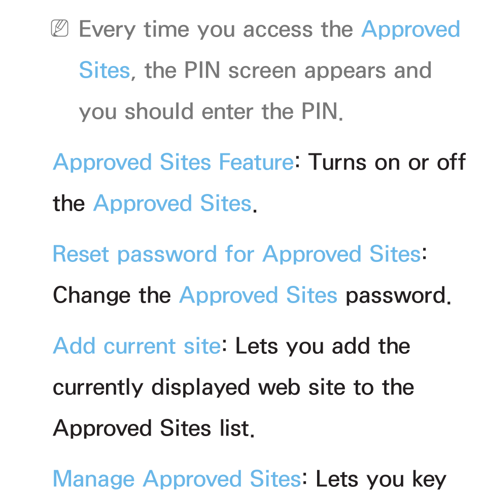Click the note pencil icon
Screen dimensions: 484x496
59,28
